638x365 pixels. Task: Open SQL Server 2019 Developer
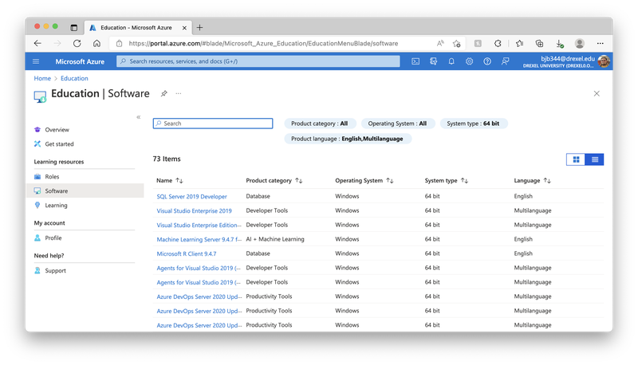[x=191, y=197]
